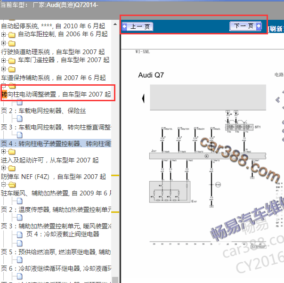The image size is (284, 283).
Task: Click the folder icon above 行驶换道助理系统
Action: (12, 43)
